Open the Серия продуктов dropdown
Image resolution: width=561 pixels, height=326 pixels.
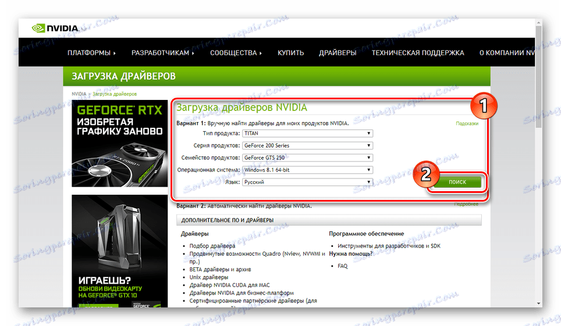(307, 145)
